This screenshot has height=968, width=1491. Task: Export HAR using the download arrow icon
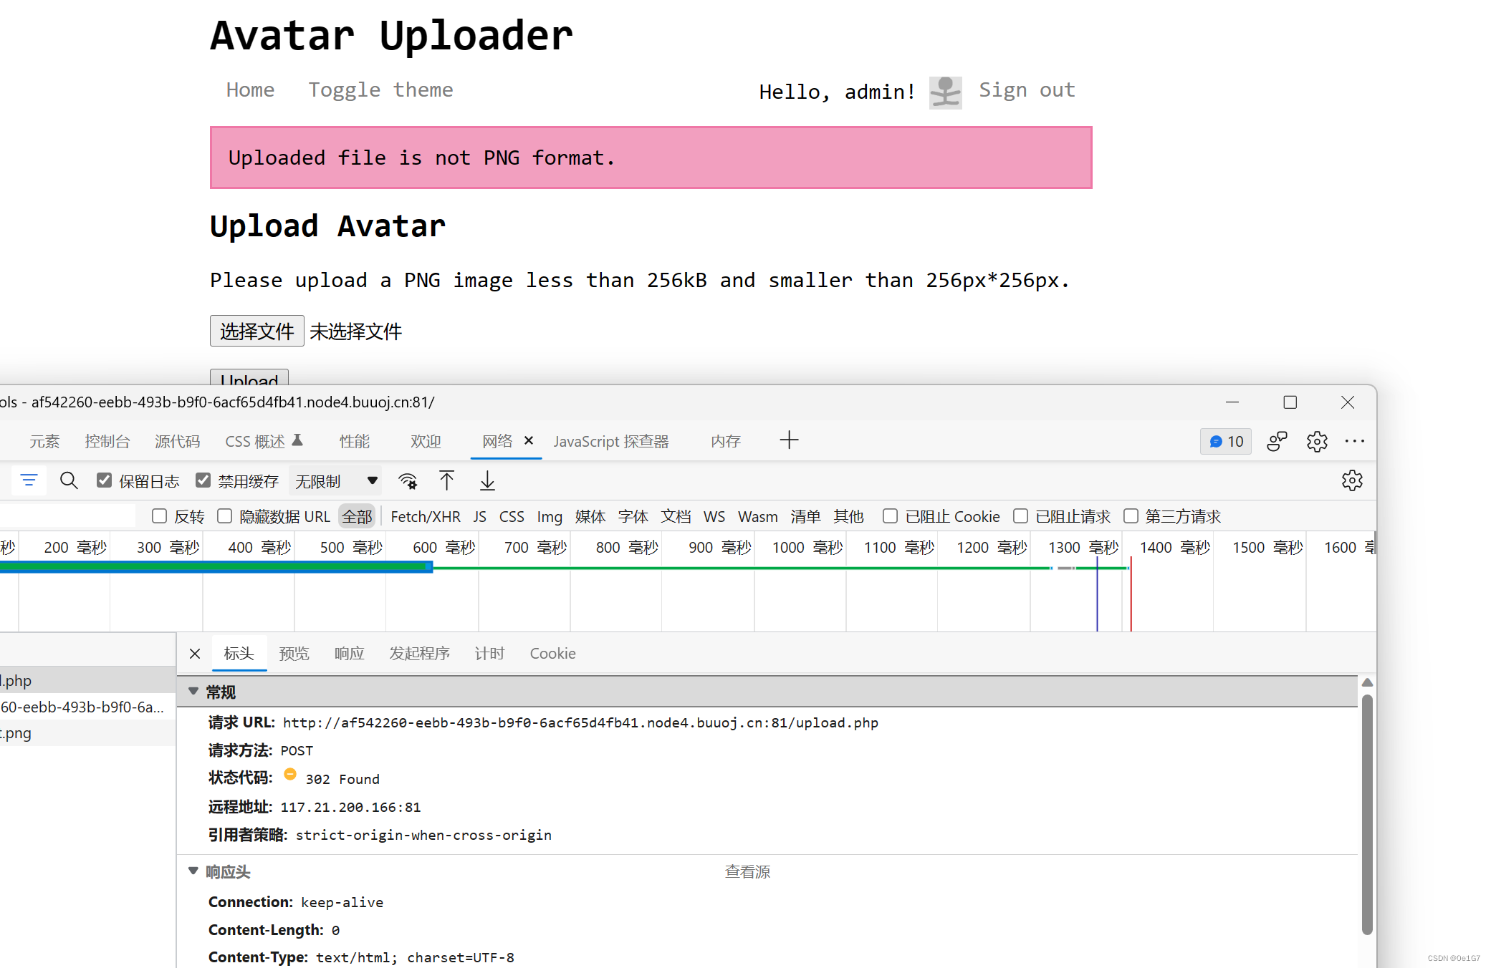point(487,480)
